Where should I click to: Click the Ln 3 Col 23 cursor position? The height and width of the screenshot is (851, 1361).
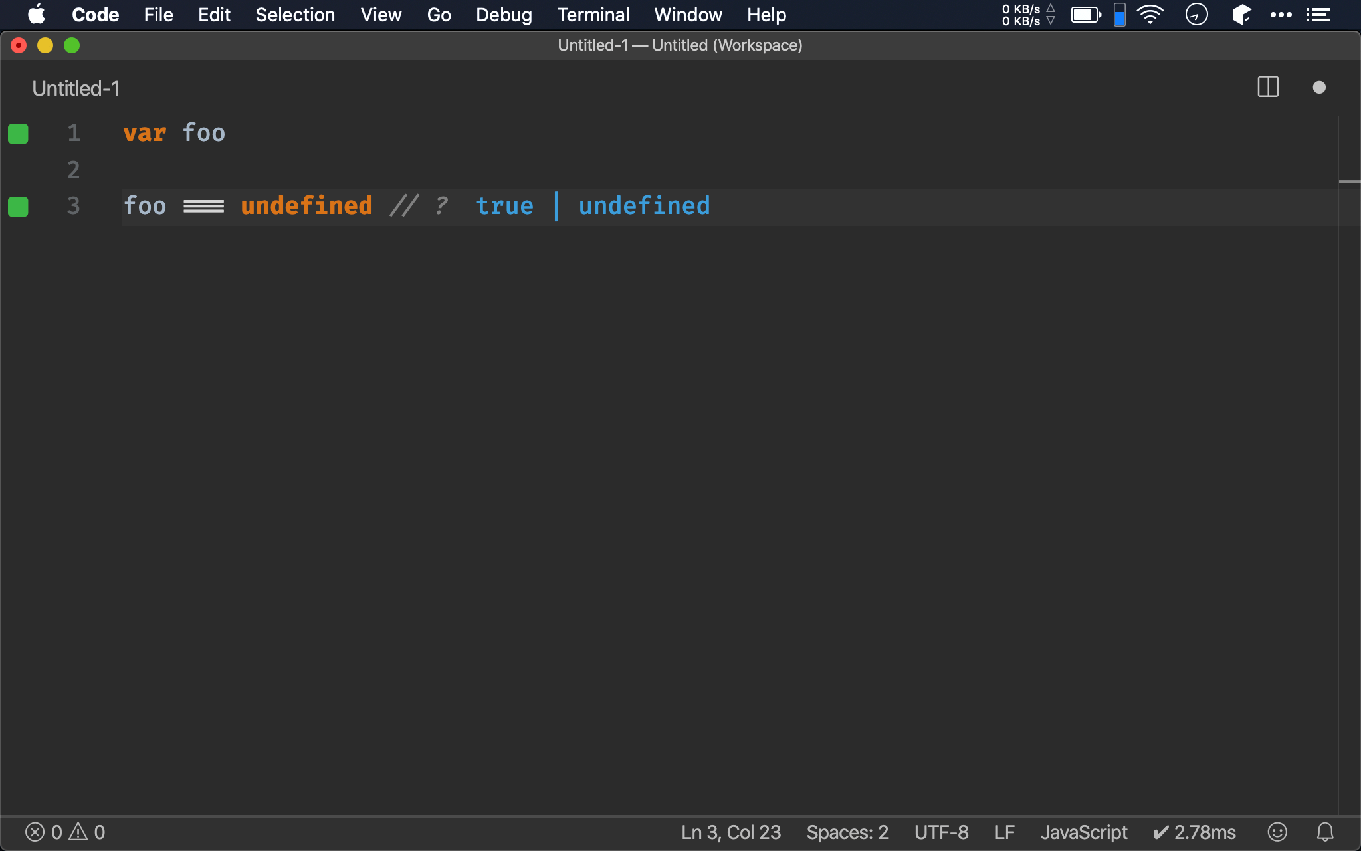(x=731, y=832)
